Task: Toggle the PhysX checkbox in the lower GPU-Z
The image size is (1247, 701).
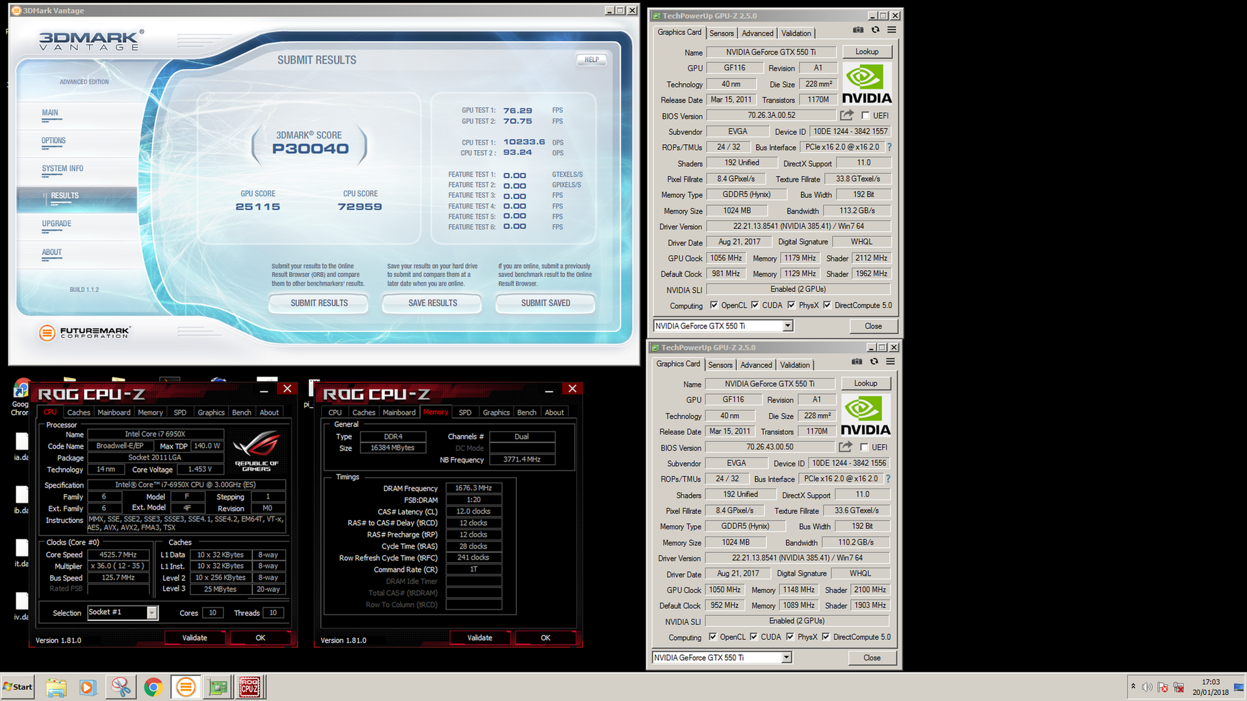Action: (790, 637)
